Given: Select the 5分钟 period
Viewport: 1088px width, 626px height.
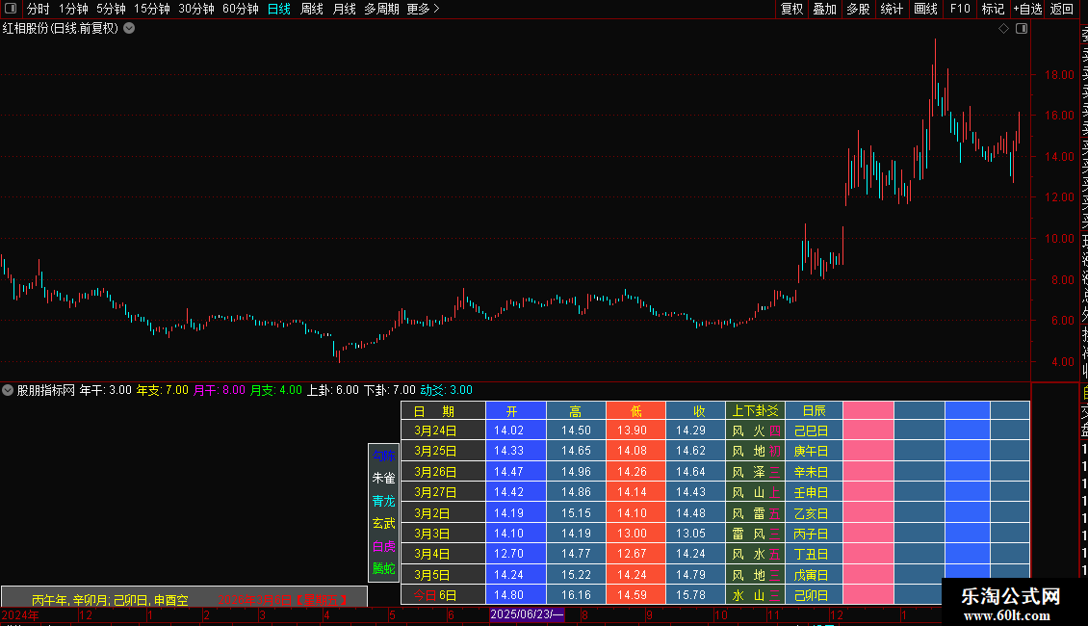Looking at the screenshot, I should (111, 9).
